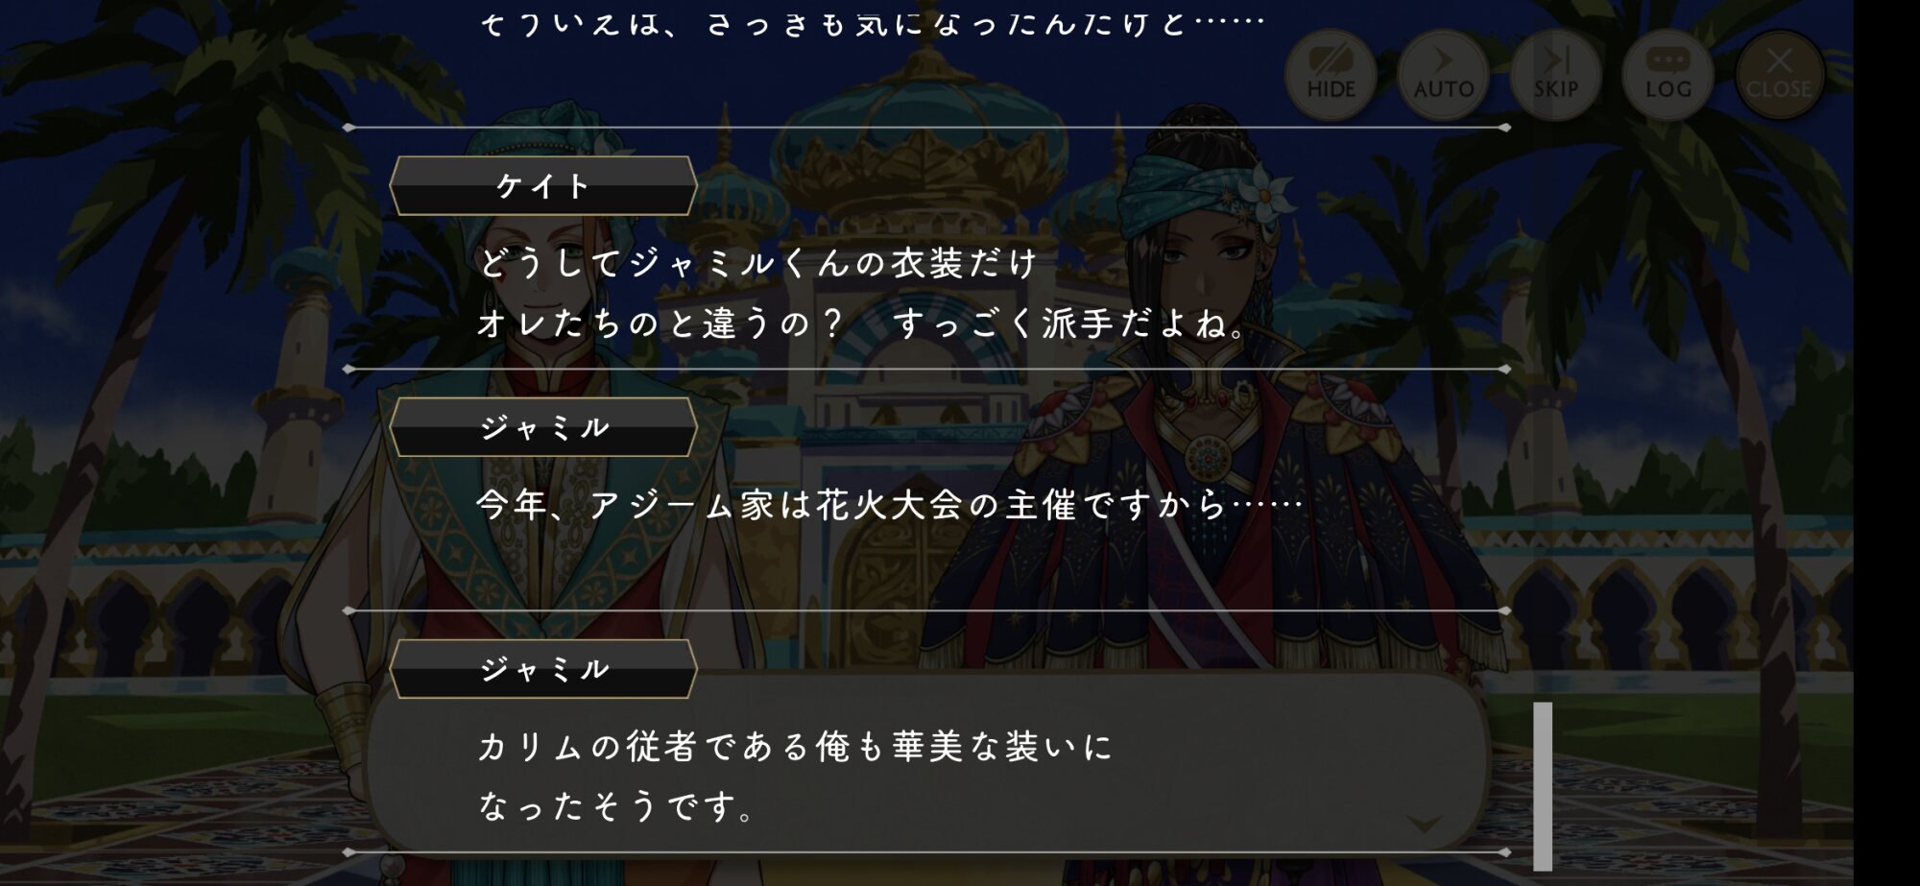Click Kate's line about ジャミルくんの衣装
Image resolution: width=1920 pixels, height=886 pixels.
758,262
